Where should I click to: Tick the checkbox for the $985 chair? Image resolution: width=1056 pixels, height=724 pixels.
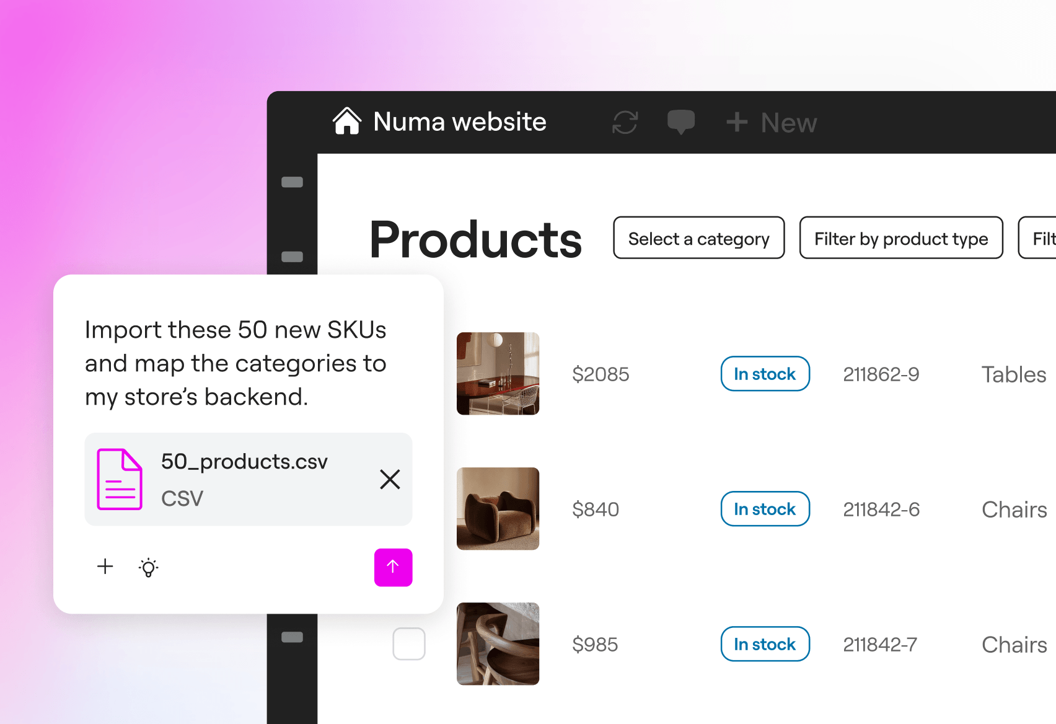click(x=409, y=643)
